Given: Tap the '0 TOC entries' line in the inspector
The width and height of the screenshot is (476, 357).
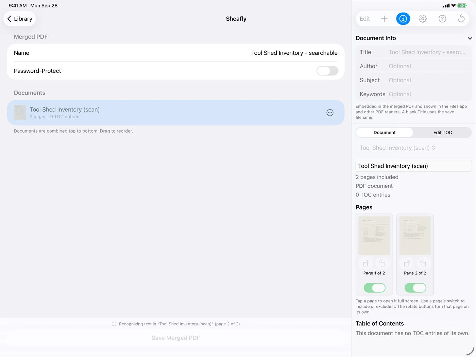Looking at the screenshot, I should pos(373,195).
